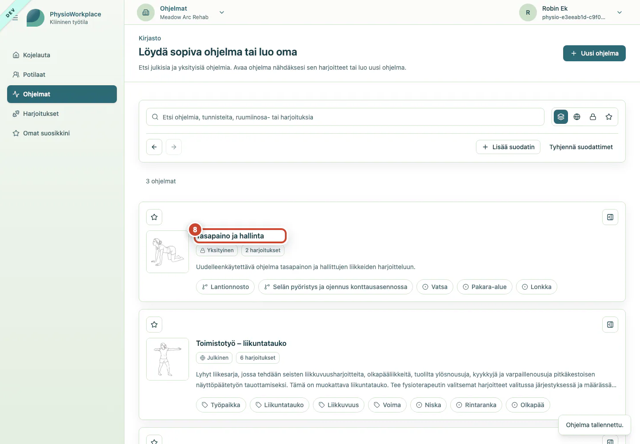640x444 pixels.
Task: Select the Lonkka chip
Action: [x=536, y=287]
